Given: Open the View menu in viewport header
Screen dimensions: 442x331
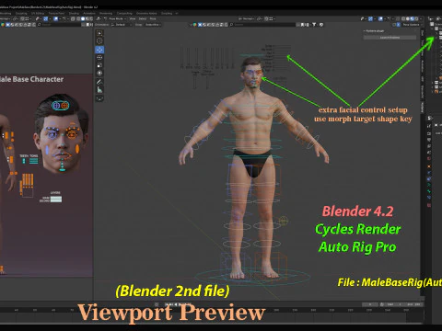Looking at the screenshot, I should [133, 18].
